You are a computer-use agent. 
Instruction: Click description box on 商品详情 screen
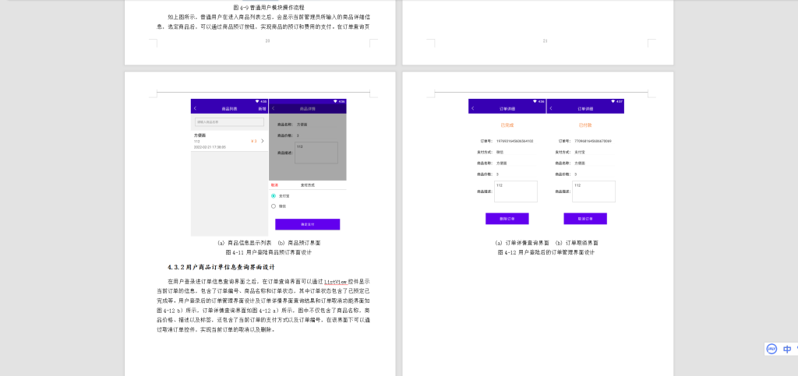316,153
